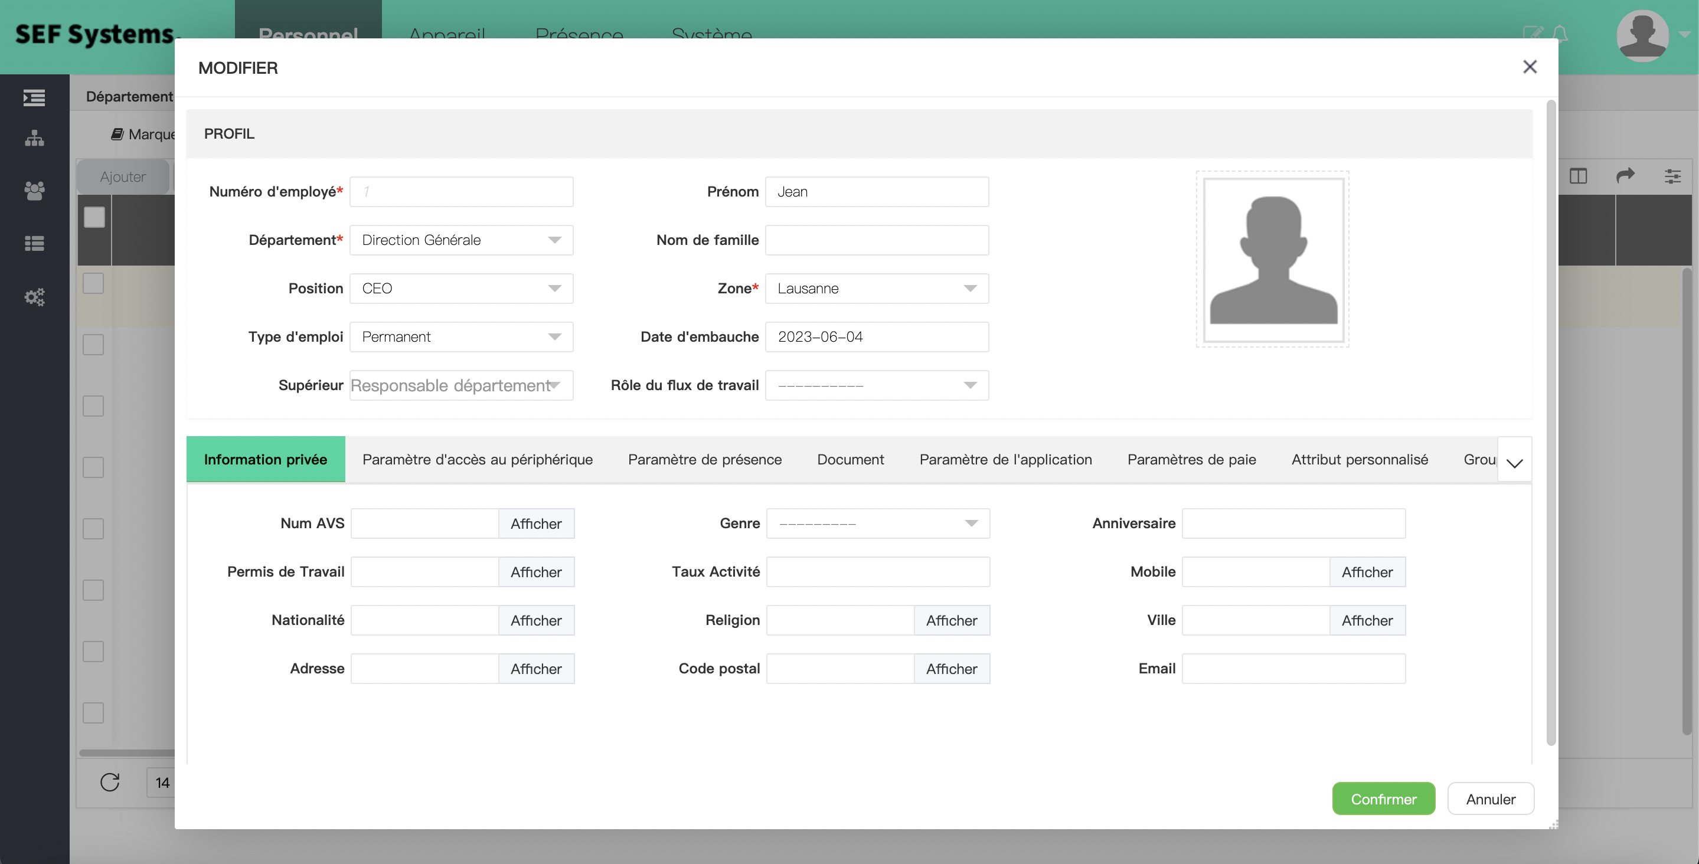Tick the second row checkbox
The height and width of the screenshot is (864, 1699).
93,344
